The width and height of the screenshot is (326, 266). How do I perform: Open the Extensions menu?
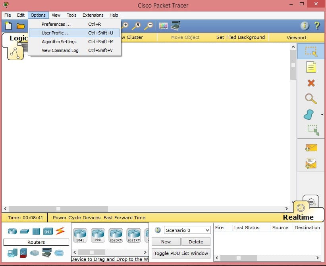tap(93, 15)
